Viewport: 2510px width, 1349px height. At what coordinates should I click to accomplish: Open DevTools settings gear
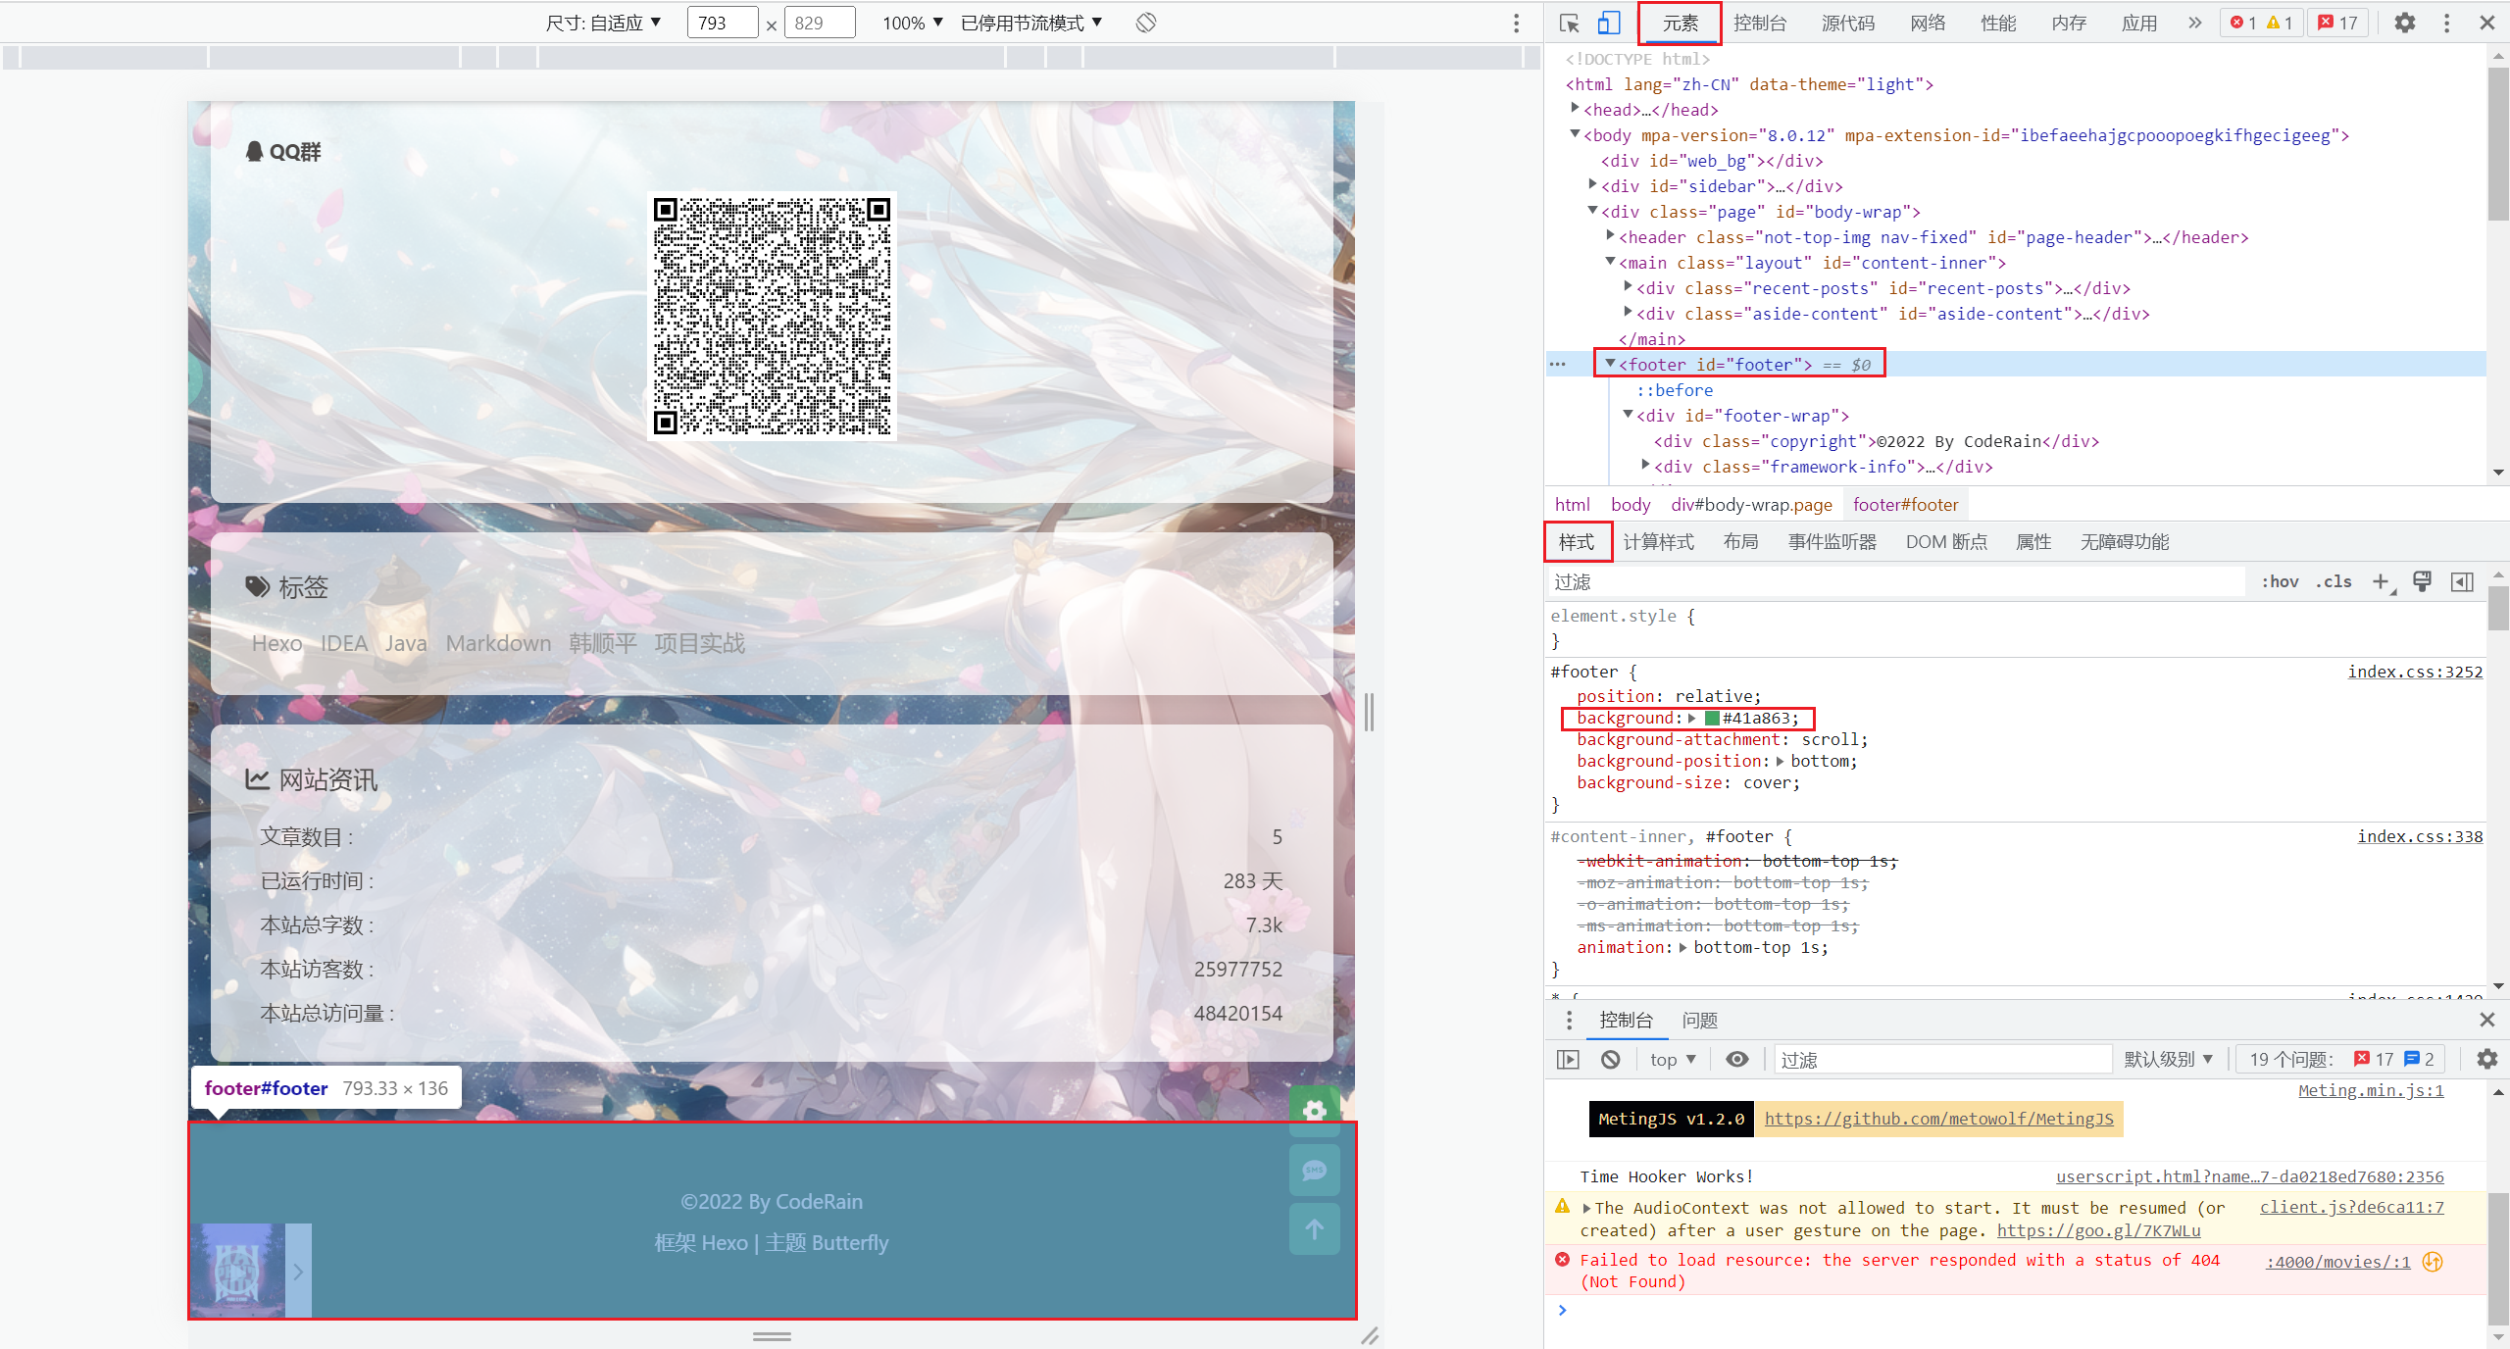pos(2404,23)
